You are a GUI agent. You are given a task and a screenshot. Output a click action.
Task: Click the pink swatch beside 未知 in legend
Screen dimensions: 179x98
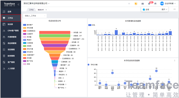25,64
